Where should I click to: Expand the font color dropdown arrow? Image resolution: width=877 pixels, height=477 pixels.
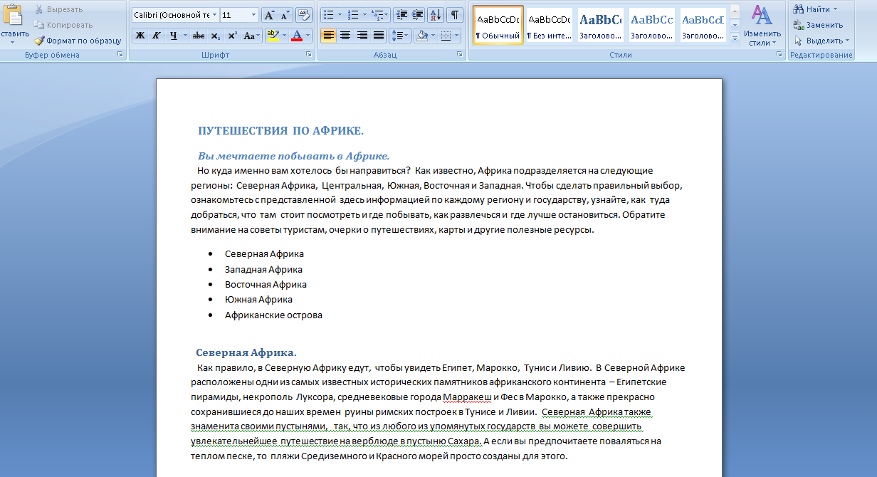click(308, 35)
